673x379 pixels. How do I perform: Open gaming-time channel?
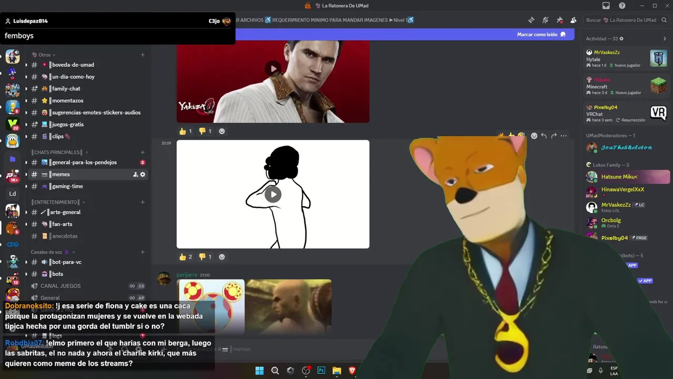[87, 186]
